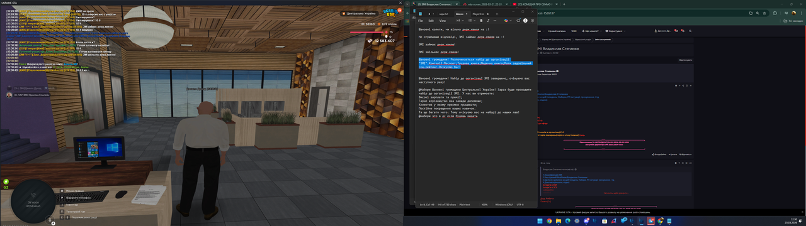This screenshot has width=806, height=226.
Task: Click the Plain text status bar entry
Action: tap(465, 204)
